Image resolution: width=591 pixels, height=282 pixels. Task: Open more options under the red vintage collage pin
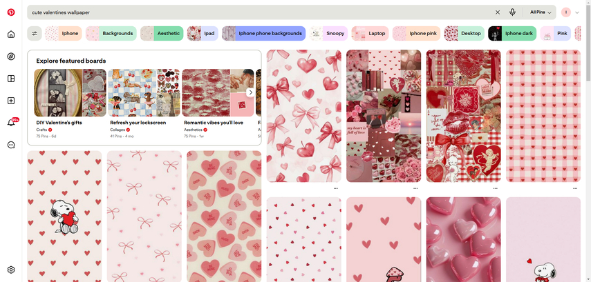(495, 188)
